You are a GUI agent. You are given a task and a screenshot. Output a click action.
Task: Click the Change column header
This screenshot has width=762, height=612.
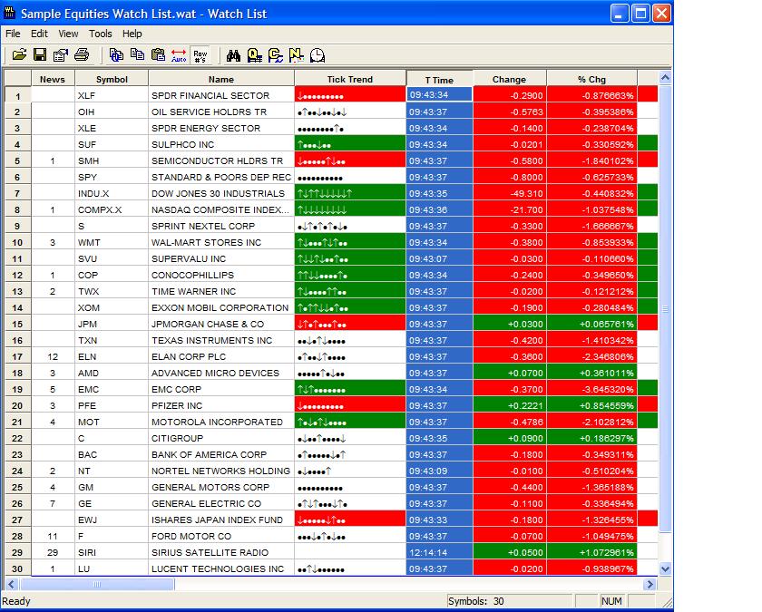pos(509,79)
